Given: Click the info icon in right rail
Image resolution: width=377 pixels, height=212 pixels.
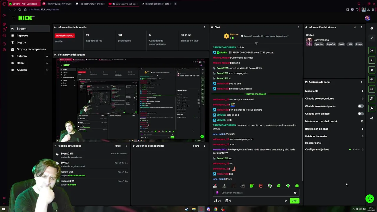Looking at the screenshot, I should pyautogui.click(x=372, y=28).
